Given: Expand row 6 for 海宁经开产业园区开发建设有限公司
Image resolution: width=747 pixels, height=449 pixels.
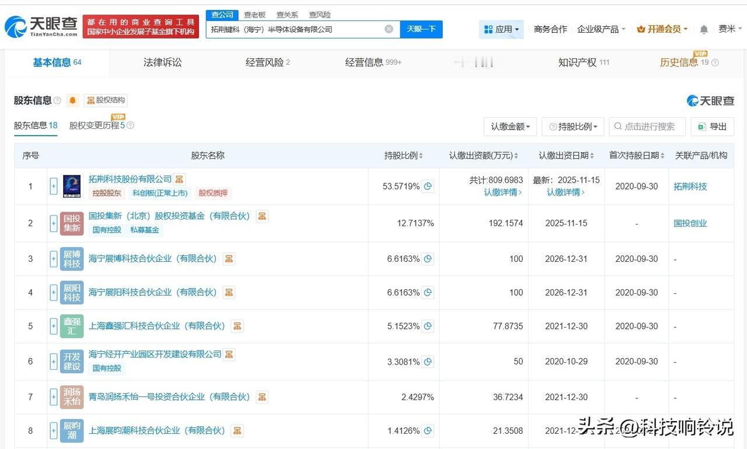Looking at the screenshot, I should [54, 362].
